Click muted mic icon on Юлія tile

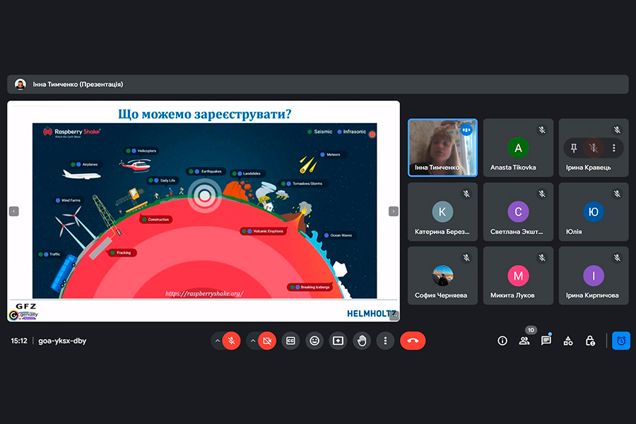click(x=617, y=194)
